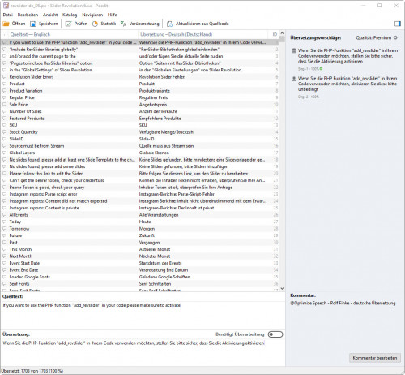Toggle sidebar panel icon at top right
This screenshot has height=375, width=405.
pos(398,24)
